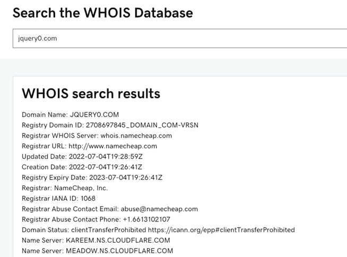This screenshot has height=257, width=347.
Task: Click KAREEM.NS.CLOUDFLARE.COM name server
Action: (x=118, y=240)
